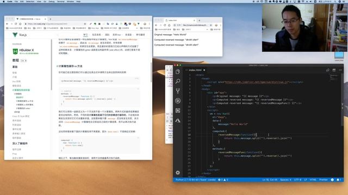348x195 pixels.
Task: Open the Azure panel in VS Code
Action: pos(178,120)
